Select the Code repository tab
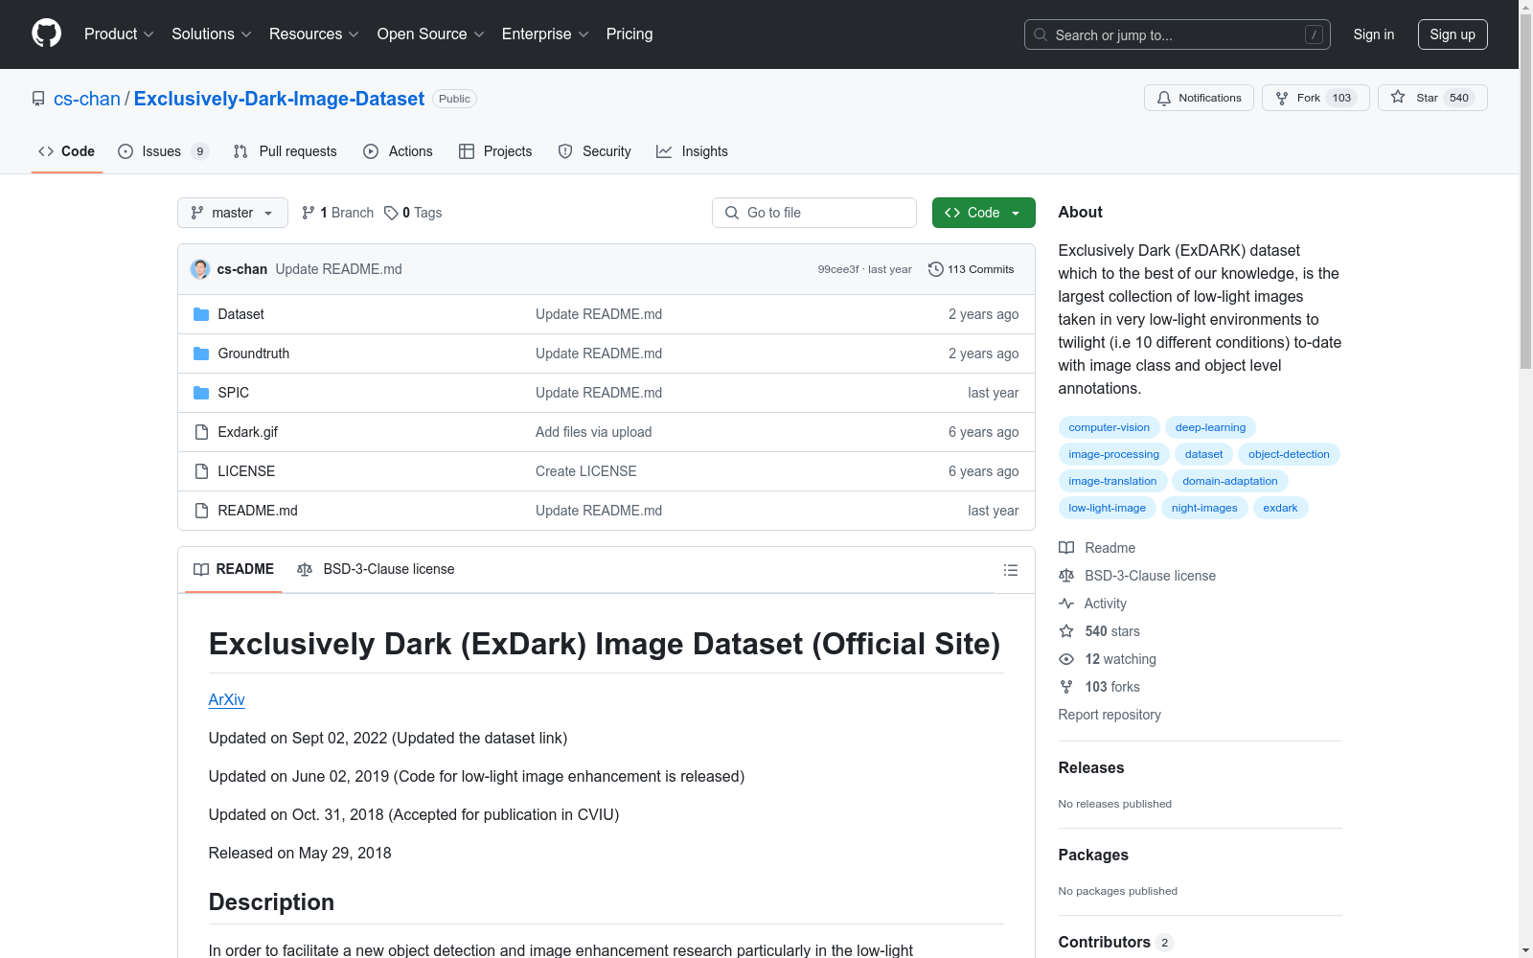1533x958 pixels. click(x=67, y=151)
